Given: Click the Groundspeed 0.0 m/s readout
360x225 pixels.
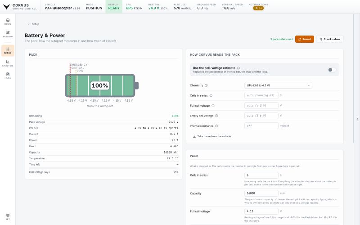Looking at the screenshot, I should point(206,7).
